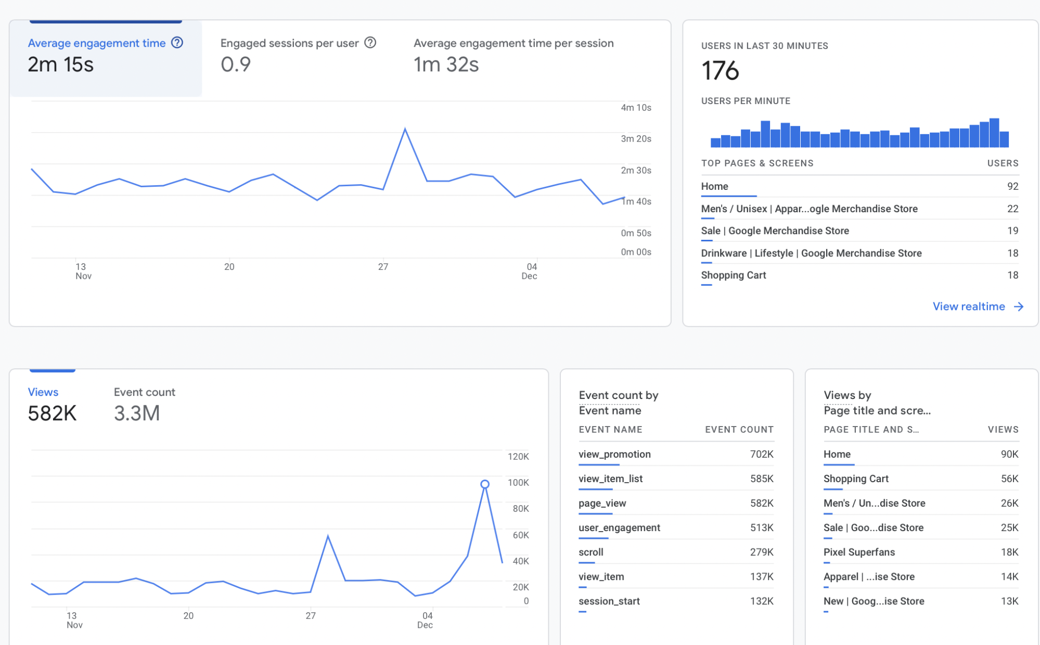Click the Men's / Unisex Apparel realtime row
1040x645 pixels.
pos(859,209)
